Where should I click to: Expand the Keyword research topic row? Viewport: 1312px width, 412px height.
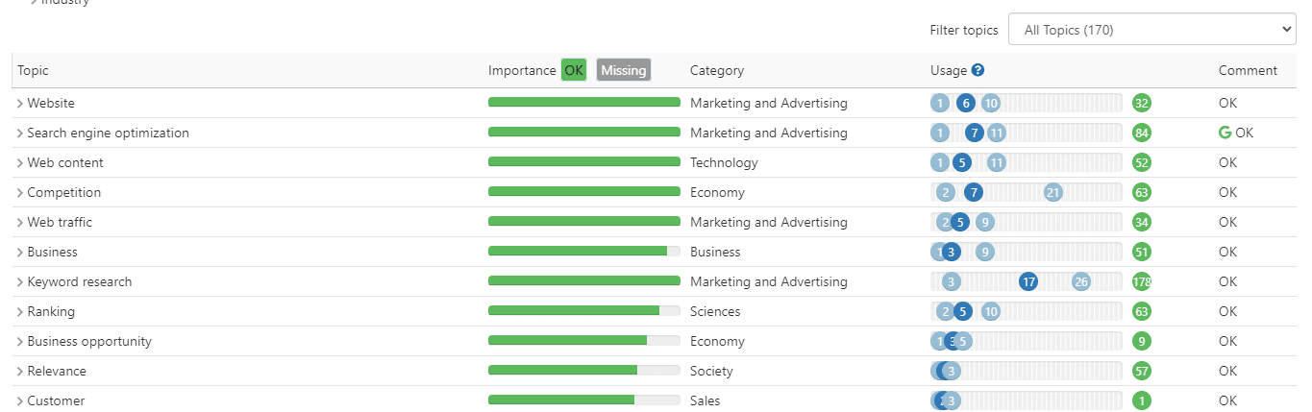20,282
